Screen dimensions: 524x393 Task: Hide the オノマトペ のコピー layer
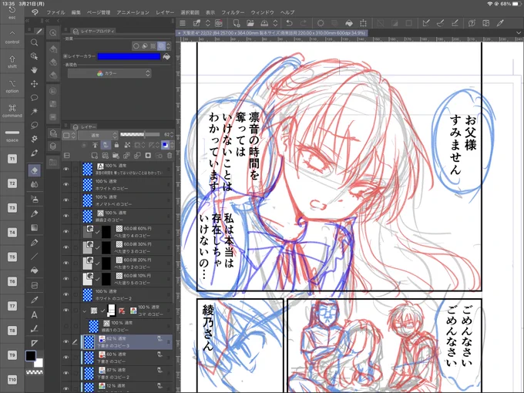coord(66,200)
